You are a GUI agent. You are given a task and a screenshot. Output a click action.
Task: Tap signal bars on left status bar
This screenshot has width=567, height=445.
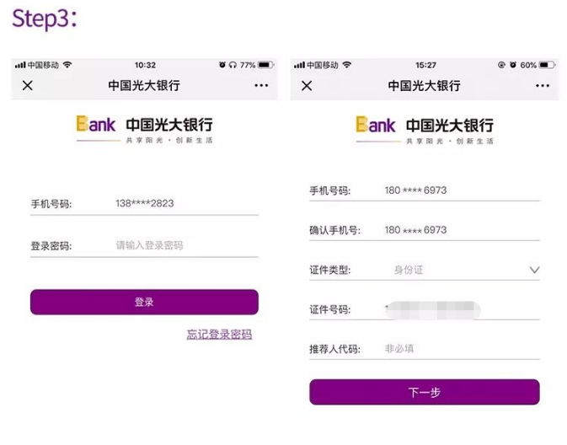click(x=20, y=65)
